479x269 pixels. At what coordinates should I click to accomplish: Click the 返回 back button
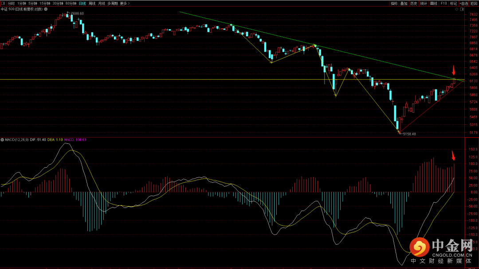pos(474,3)
